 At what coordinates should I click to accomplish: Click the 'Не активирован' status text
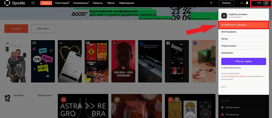tap(235, 17)
